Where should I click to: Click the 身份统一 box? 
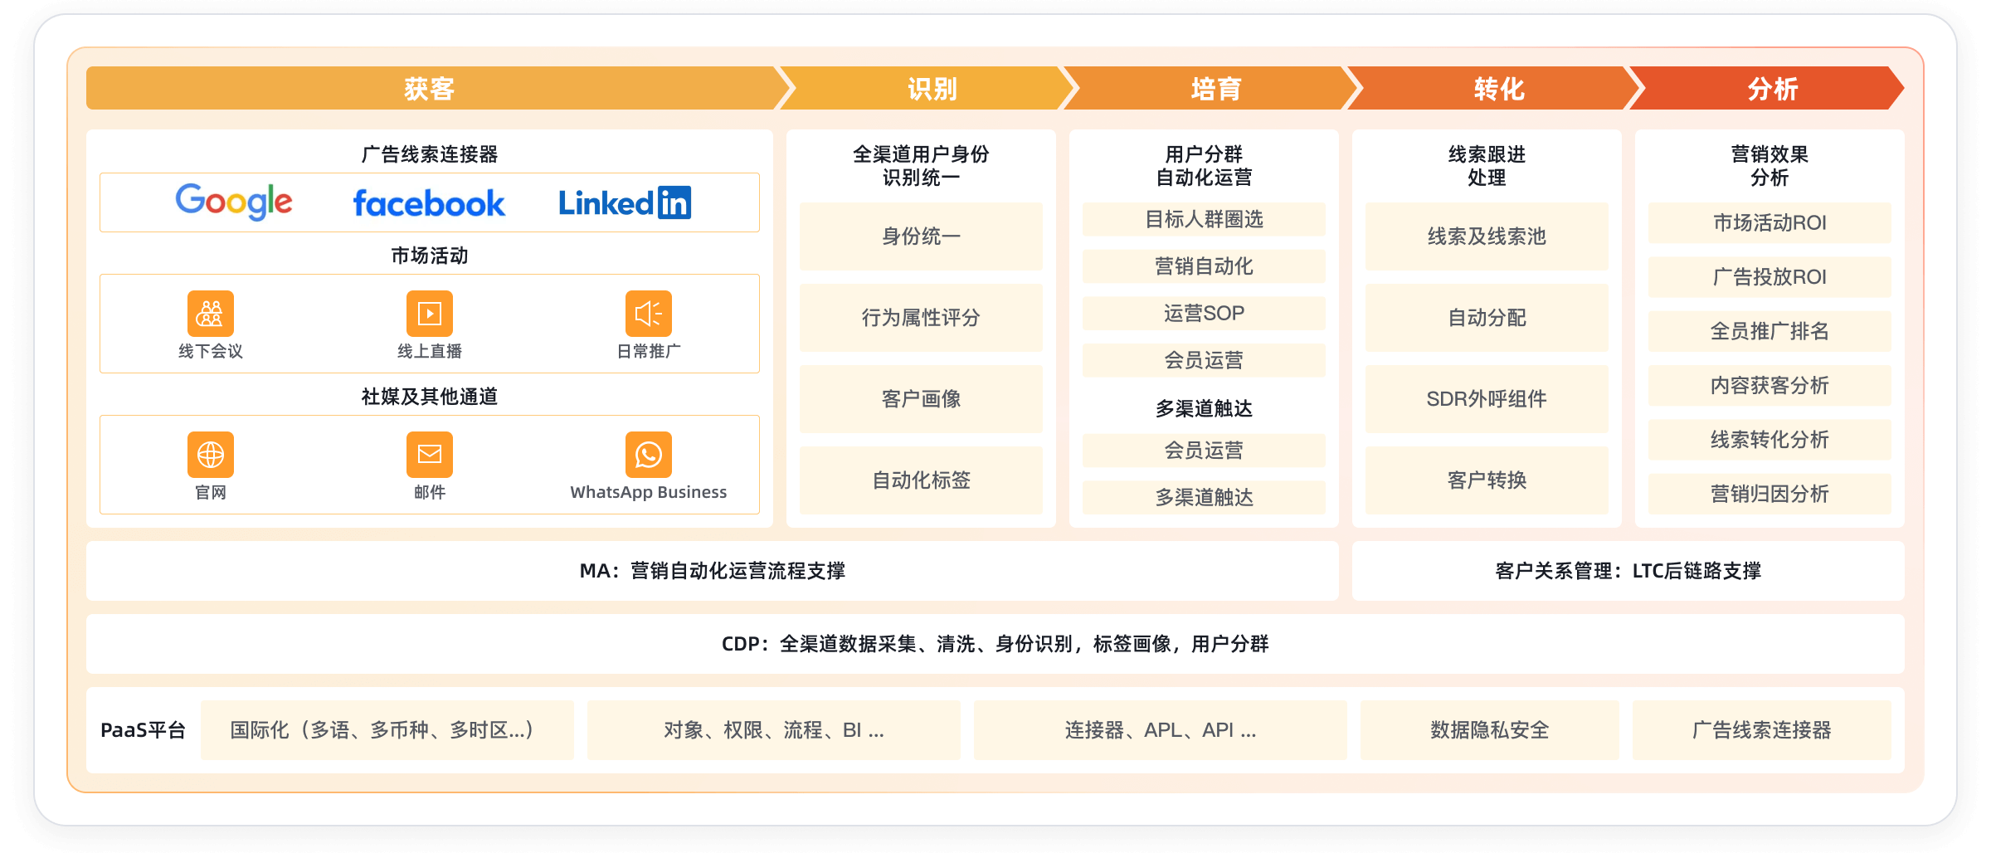click(921, 236)
